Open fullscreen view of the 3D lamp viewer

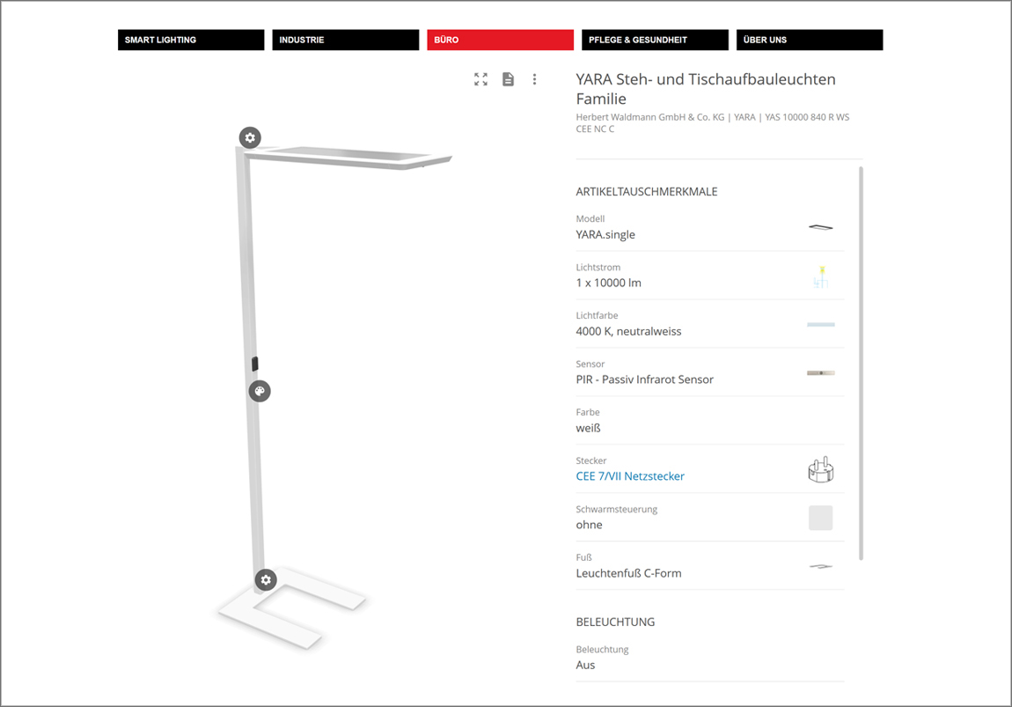[x=480, y=79]
